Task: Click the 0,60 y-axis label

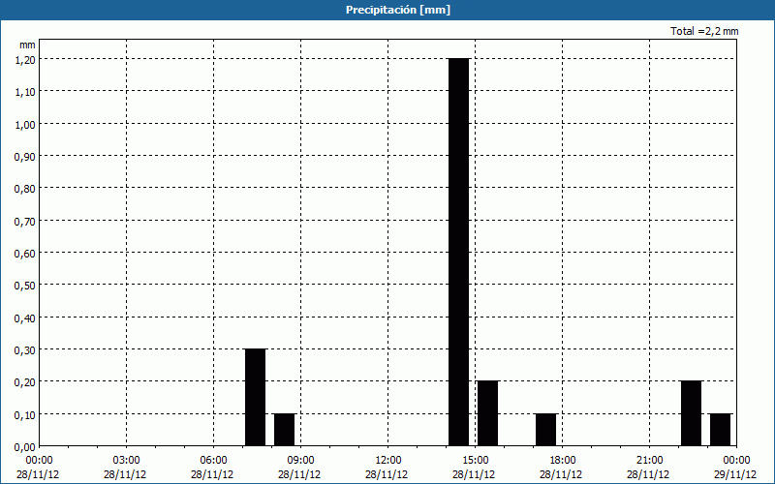Action: (25, 253)
